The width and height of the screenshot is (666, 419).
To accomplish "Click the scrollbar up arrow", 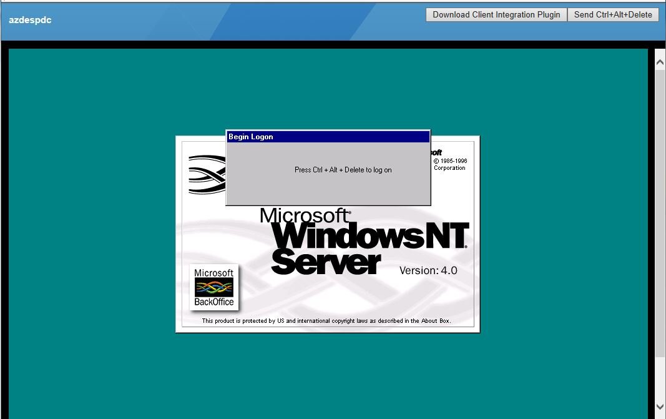I will click(659, 62).
